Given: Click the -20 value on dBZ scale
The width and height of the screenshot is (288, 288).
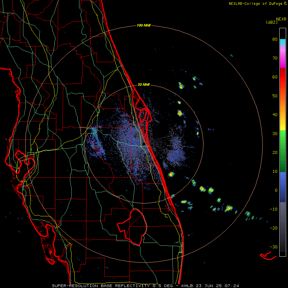Looking at the screenshot, I should point(274,228).
